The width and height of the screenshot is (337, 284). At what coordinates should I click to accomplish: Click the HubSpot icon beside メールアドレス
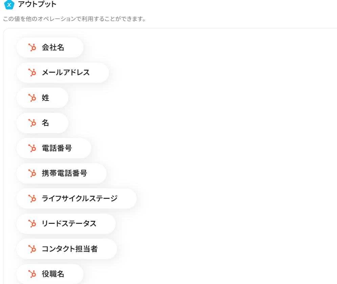click(32, 72)
